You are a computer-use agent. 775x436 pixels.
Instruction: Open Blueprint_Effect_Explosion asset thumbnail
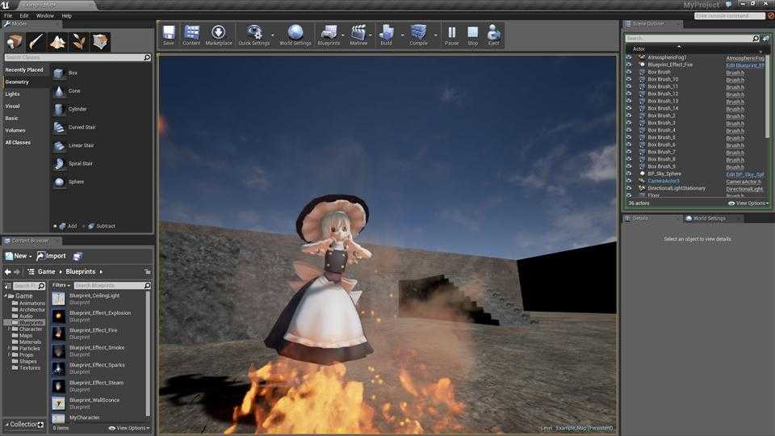(x=58, y=316)
